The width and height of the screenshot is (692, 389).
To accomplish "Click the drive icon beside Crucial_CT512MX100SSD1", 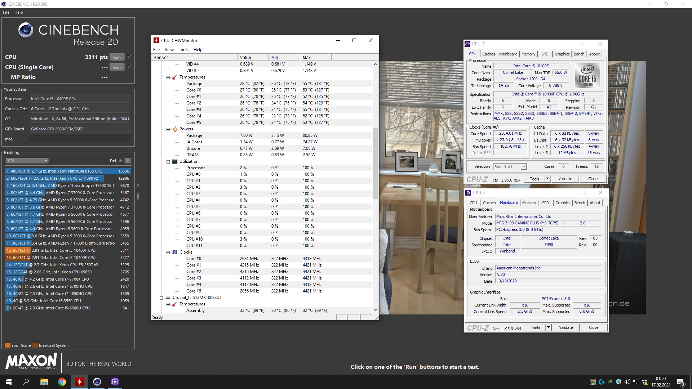I will pyautogui.click(x=168, y=298).
